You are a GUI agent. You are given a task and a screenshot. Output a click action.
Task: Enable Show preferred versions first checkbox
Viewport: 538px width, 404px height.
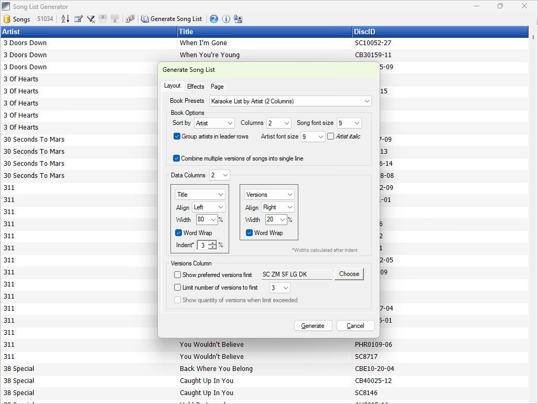(x=177, y=274)
